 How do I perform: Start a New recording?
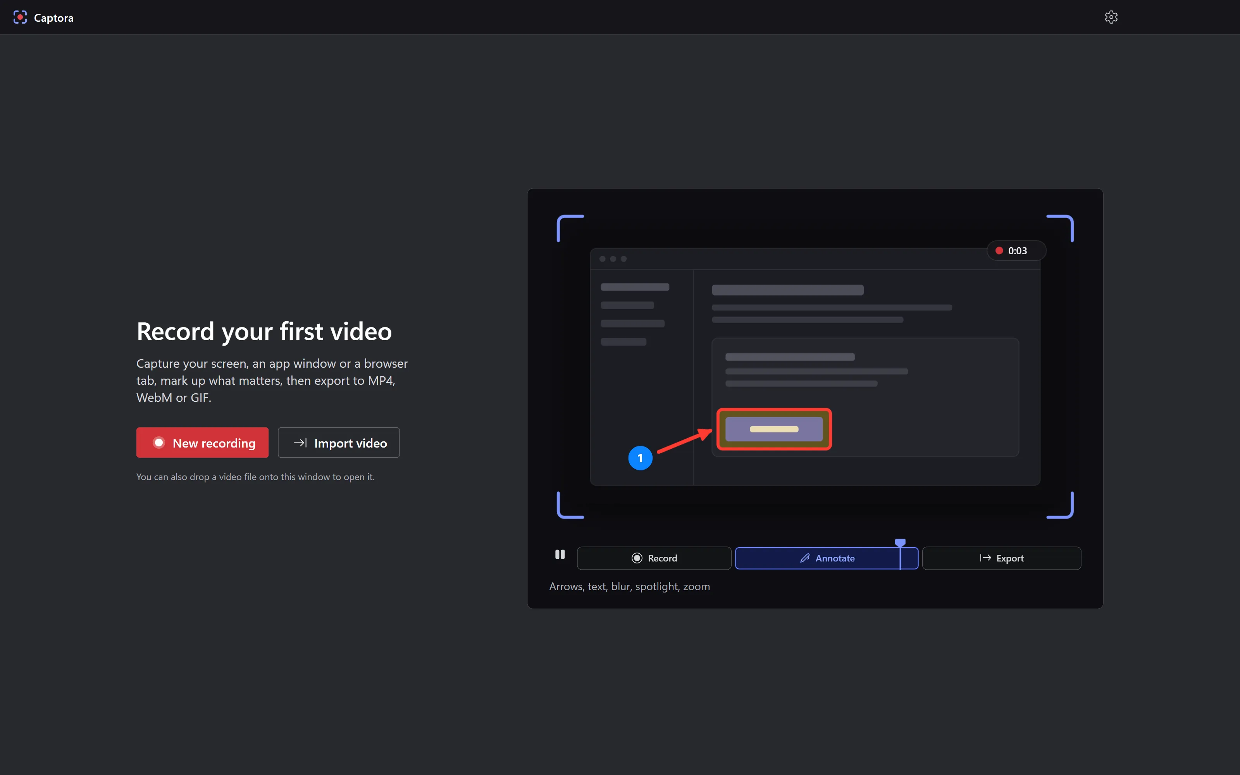coord(202,443)
